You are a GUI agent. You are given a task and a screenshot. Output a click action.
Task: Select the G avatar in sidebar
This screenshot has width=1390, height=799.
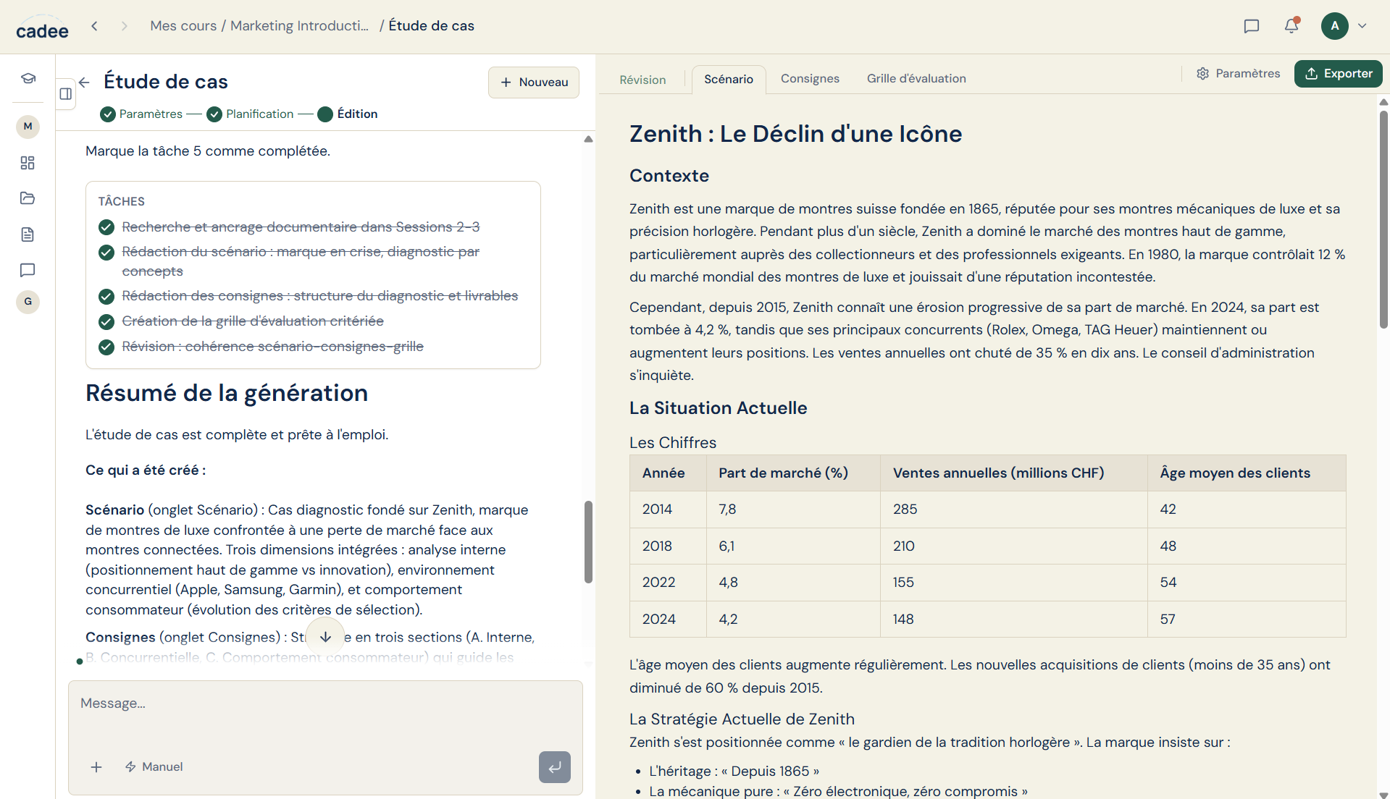(28, 302)
